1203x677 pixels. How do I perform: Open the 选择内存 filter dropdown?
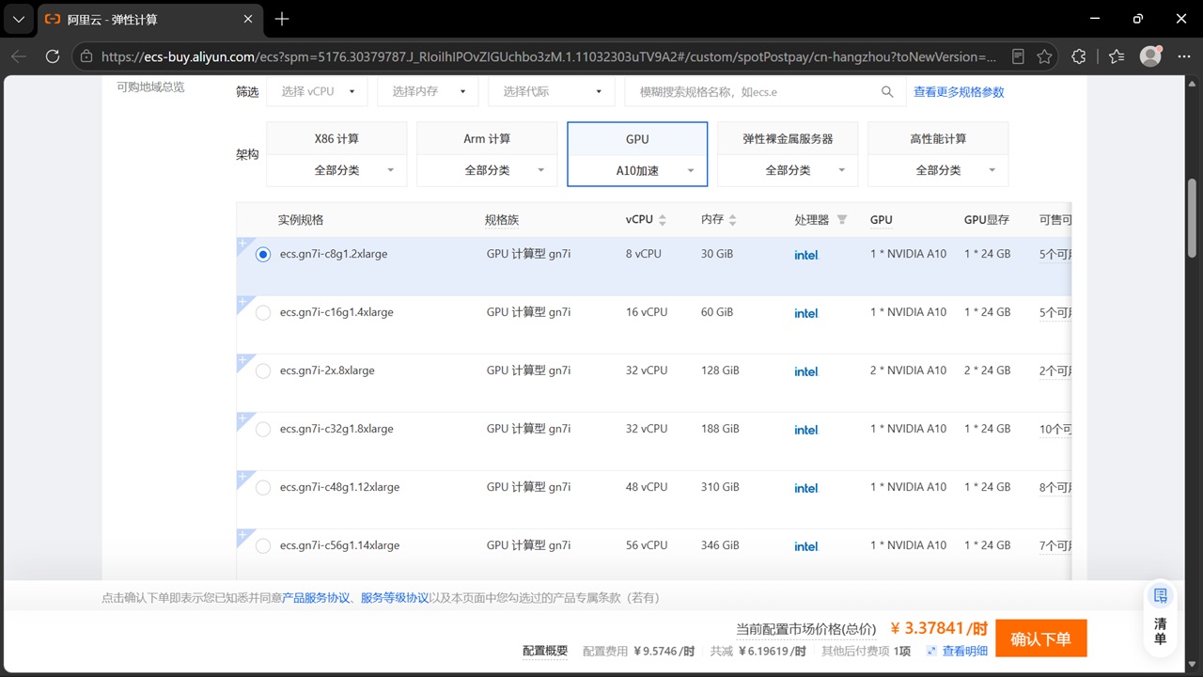[x=428, y=91]
